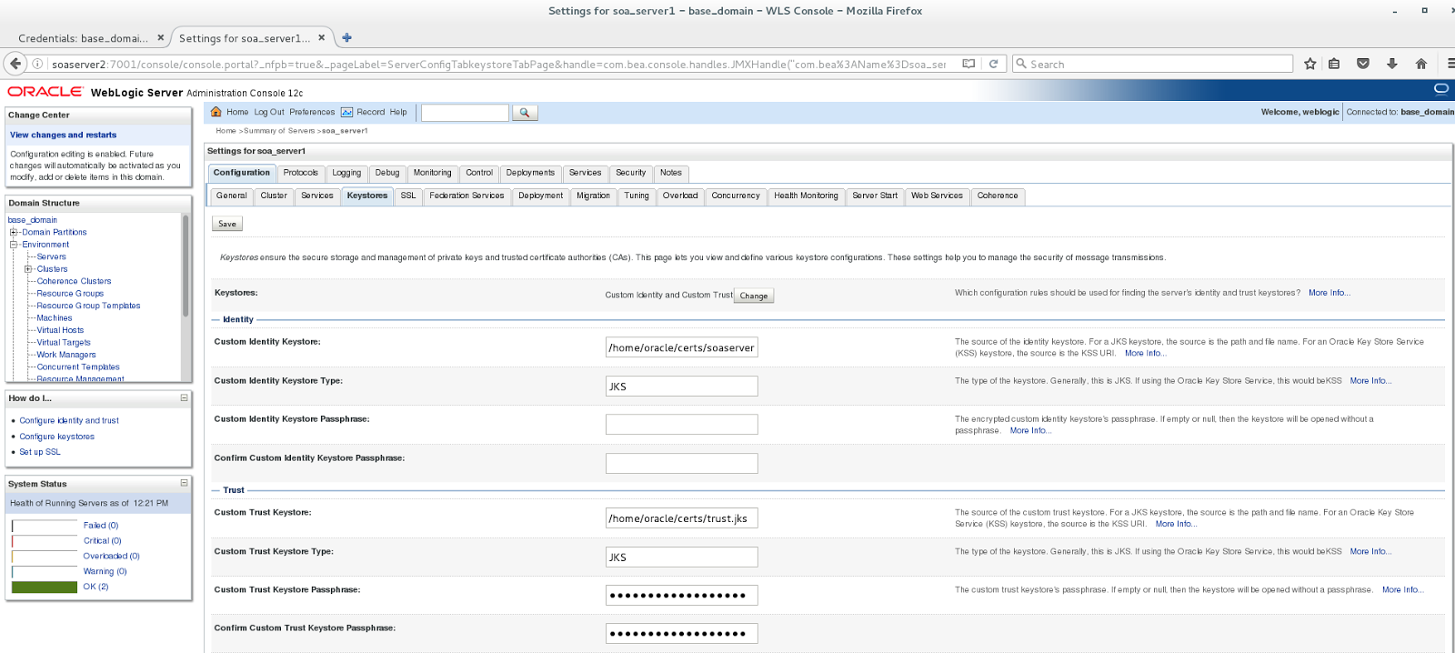Open the Set up SSL help link
1455x653 pixels.
(x=40, y=452)
